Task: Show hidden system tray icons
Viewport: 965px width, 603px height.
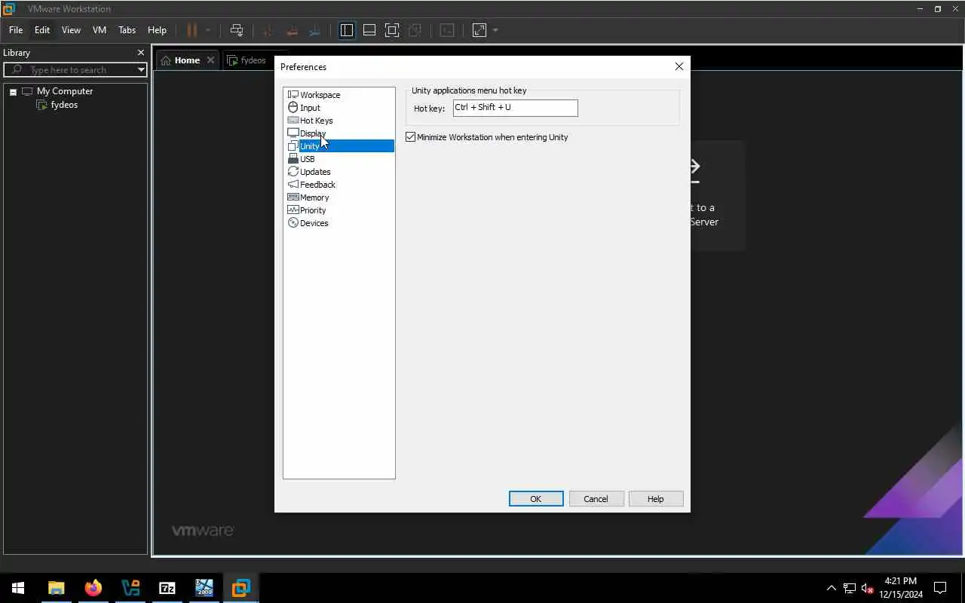Action: click(832, 588)
